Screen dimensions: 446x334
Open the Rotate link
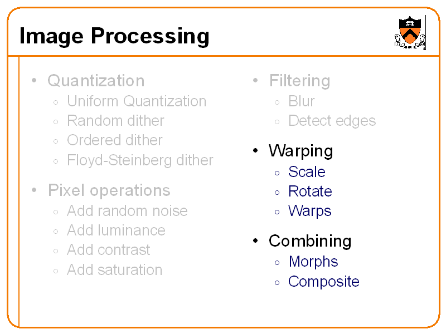310,191
